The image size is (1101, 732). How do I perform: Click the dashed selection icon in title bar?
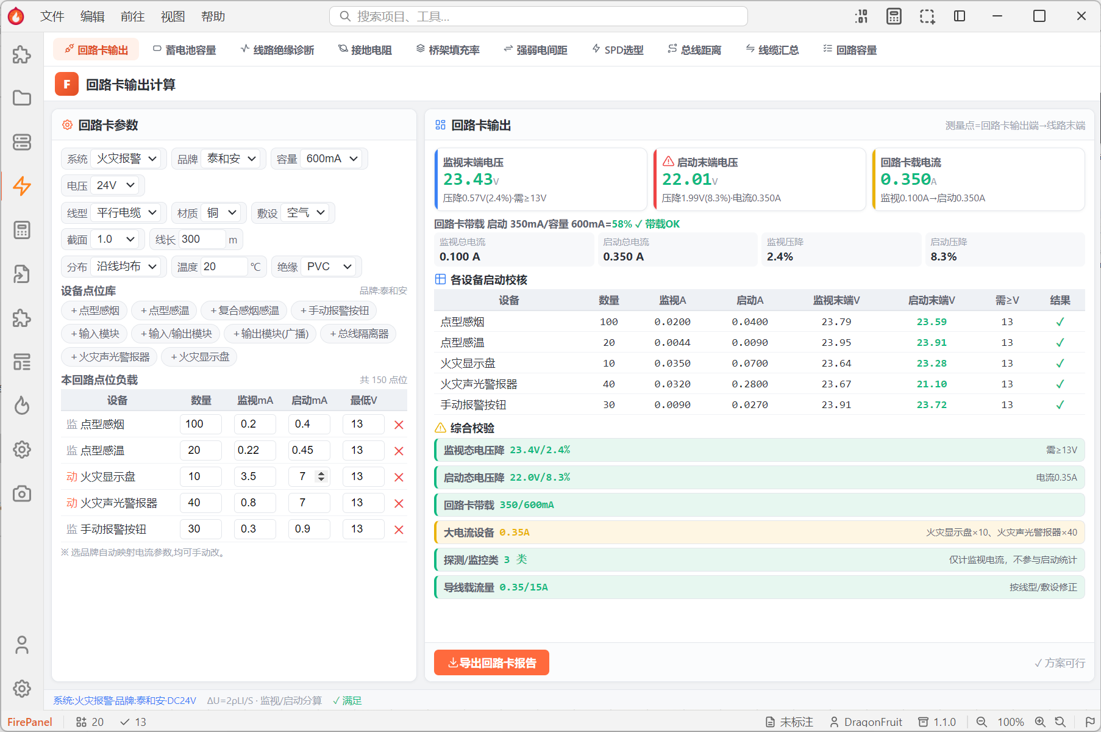[x=927, y=16]
